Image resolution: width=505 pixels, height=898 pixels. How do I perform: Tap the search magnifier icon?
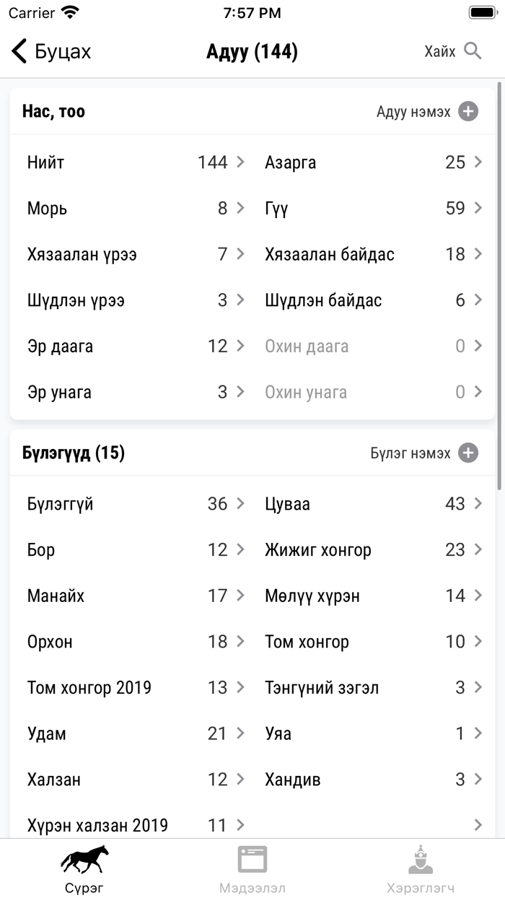pyautogui.click(x=473, y=51)
